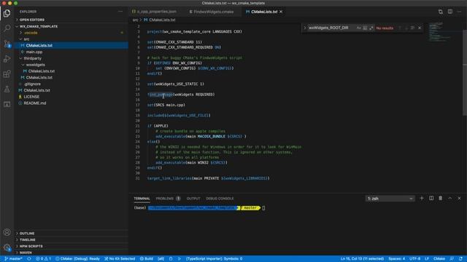Toggle find in selection
Screen dimensions: 467x262
pyautogui.click(x=412, y=28)
